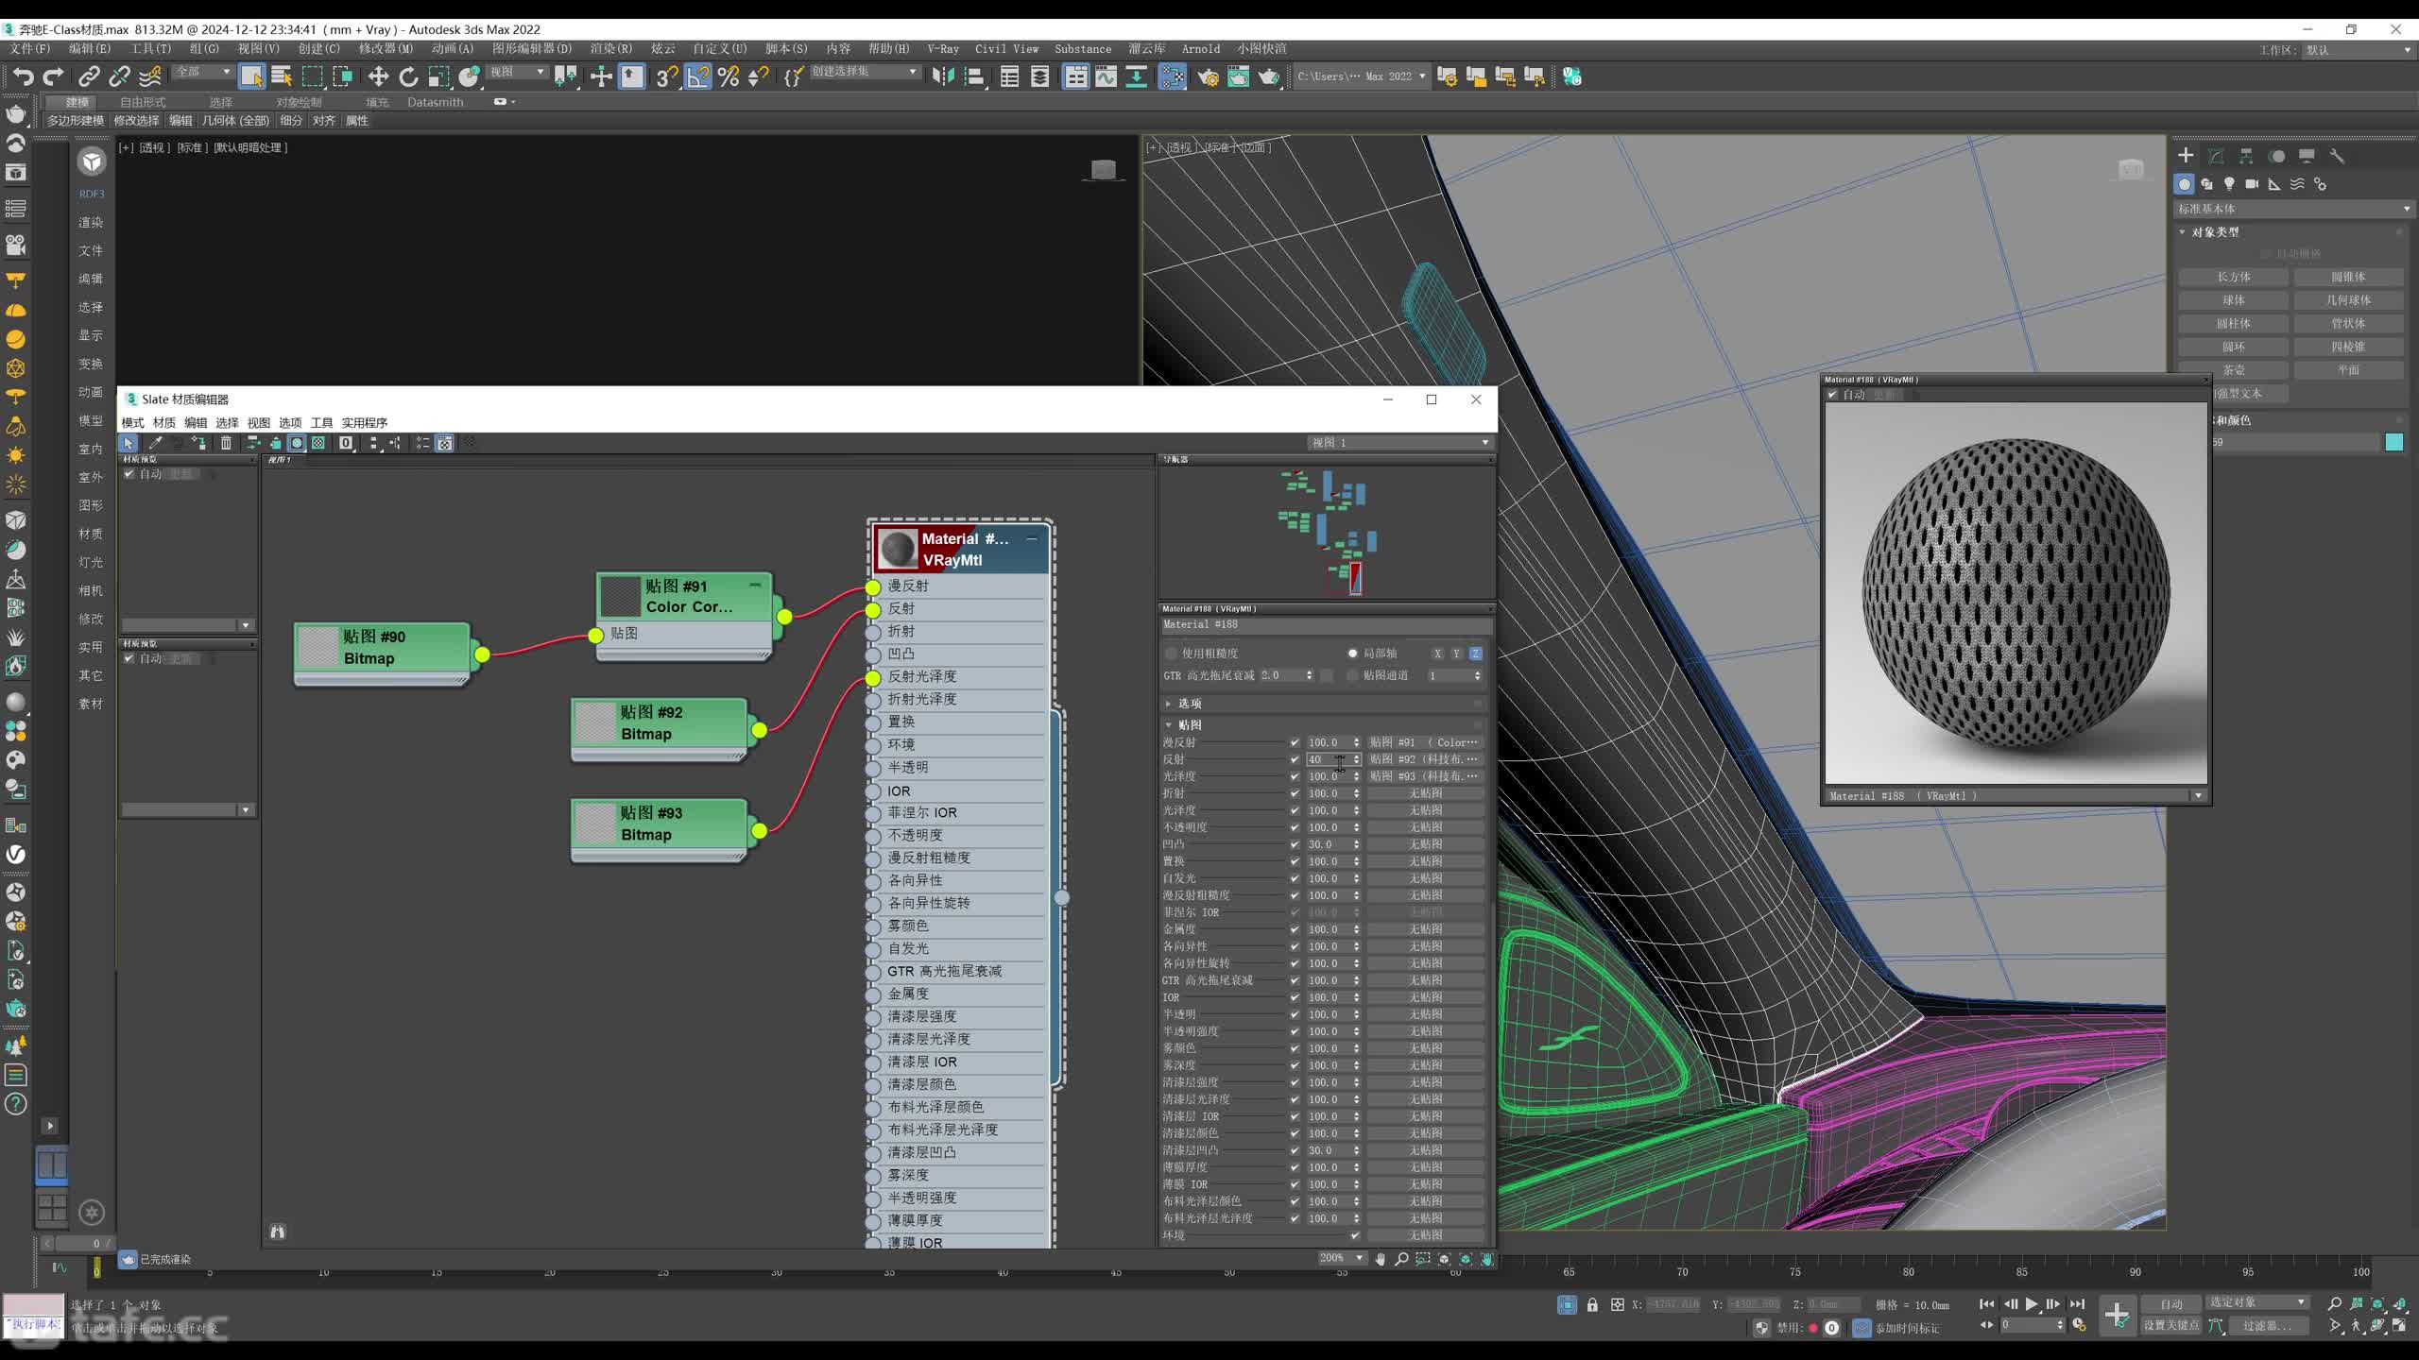Screen dimensions: 2419x1360
Task: Click the 几何球体 primitive button
Action: pos(2349,300)
